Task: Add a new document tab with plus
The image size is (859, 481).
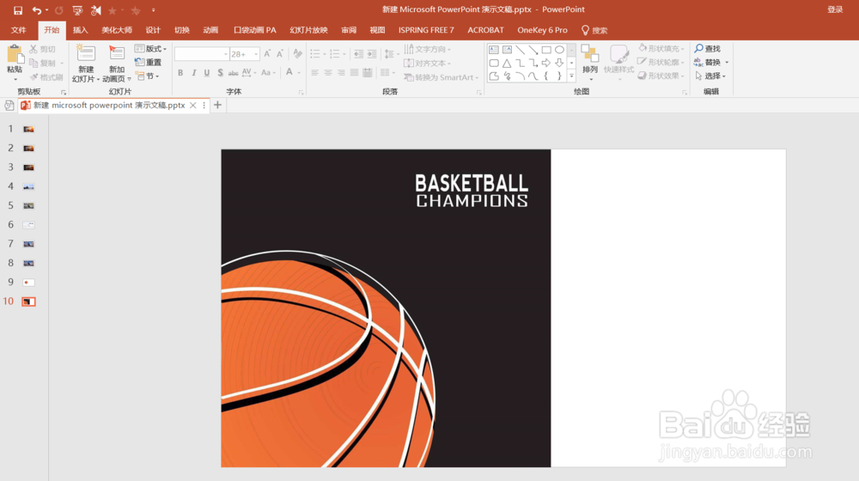Action: point(217,105)
